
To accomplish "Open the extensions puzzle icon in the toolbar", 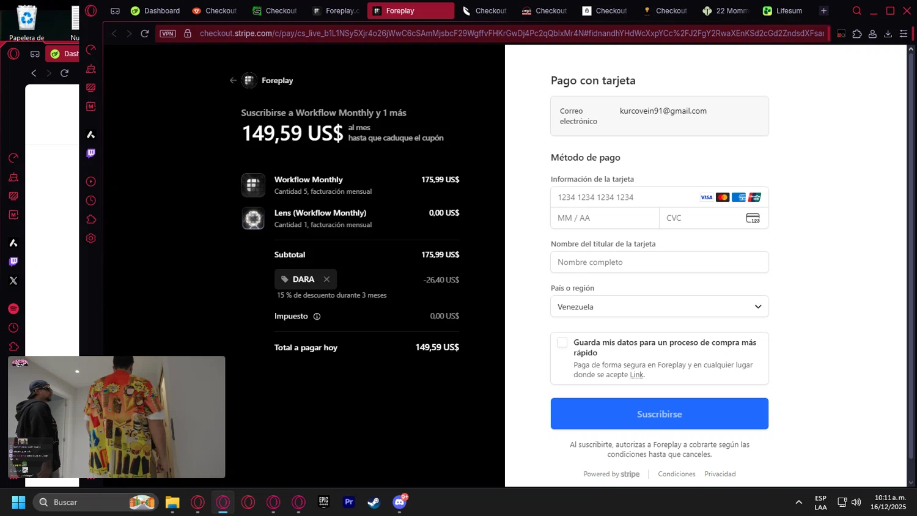I will pyautogui.click(x=857, y=34).
